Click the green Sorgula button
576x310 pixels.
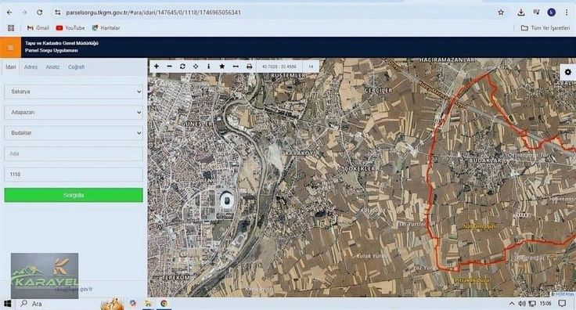click(74, 195)
